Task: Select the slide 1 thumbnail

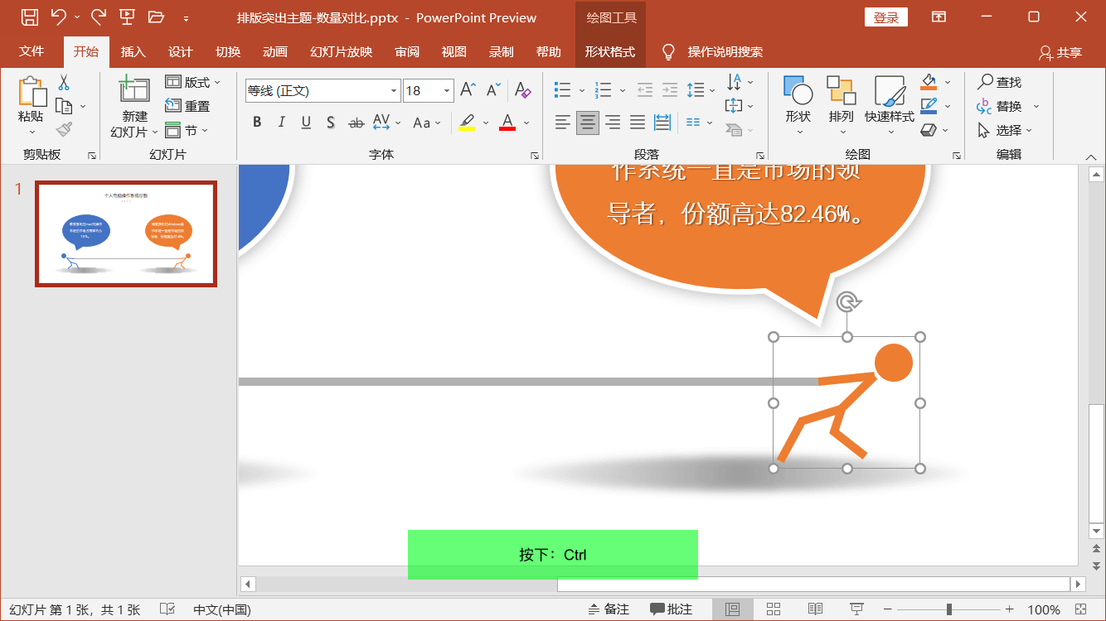Action: click(x=125, y=233)
